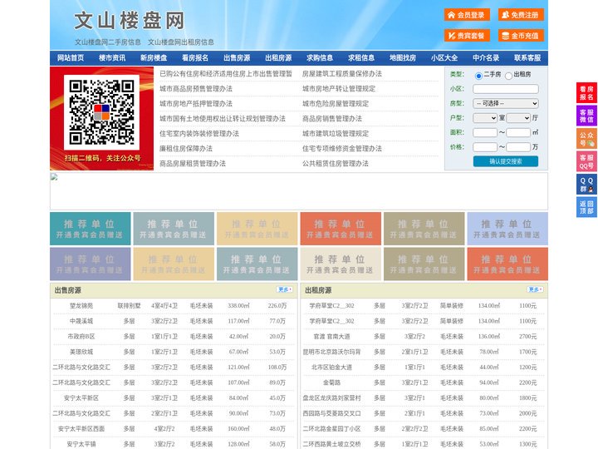Viewport: 598px width, 449px height.
Task: Open the 新房楼盘 navigation item
Action: (x=154, y=58)
